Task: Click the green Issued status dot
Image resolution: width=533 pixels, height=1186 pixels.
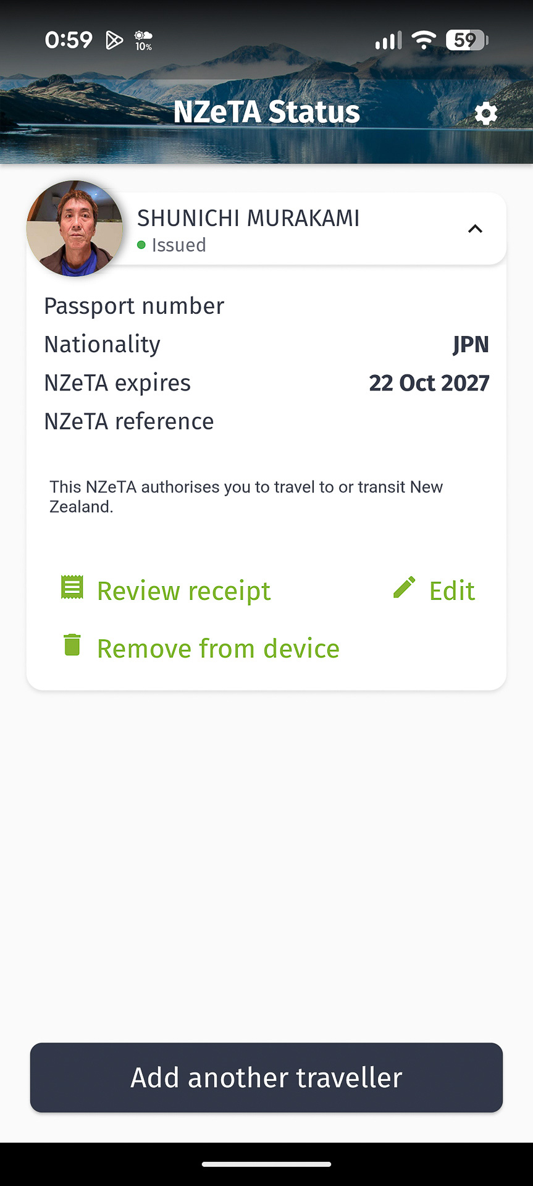Action: click(x=141, y=245)
